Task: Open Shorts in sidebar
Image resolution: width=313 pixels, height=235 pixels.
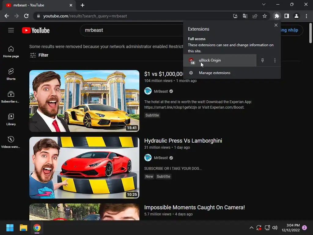Action: [11, 74]
